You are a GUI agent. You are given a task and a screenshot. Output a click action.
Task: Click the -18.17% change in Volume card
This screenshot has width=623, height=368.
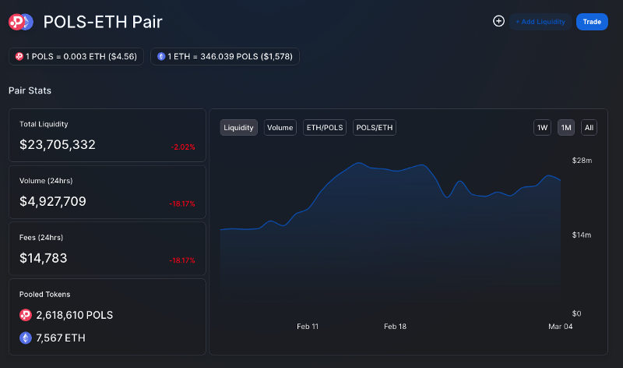click(x=182, y=203)
